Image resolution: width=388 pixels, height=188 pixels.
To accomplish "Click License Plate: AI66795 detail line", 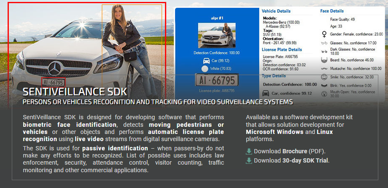I will pyautogui.click(x=280, y=57).
